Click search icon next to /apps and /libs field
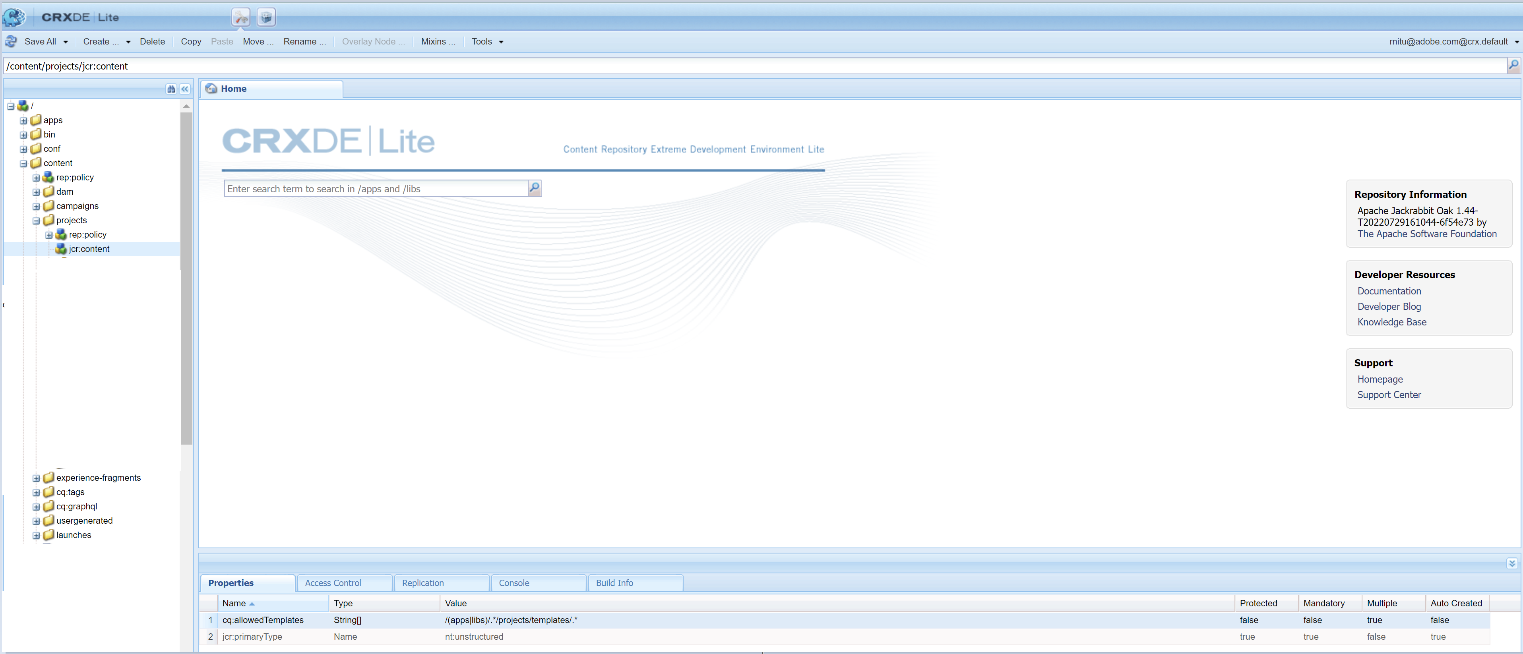Screen dimensions: 1523x654 [x=535, y=189]
